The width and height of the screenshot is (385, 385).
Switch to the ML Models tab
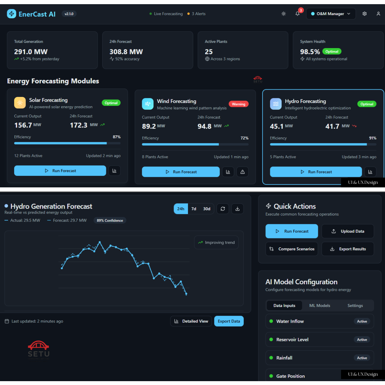[x=320, y=306]
